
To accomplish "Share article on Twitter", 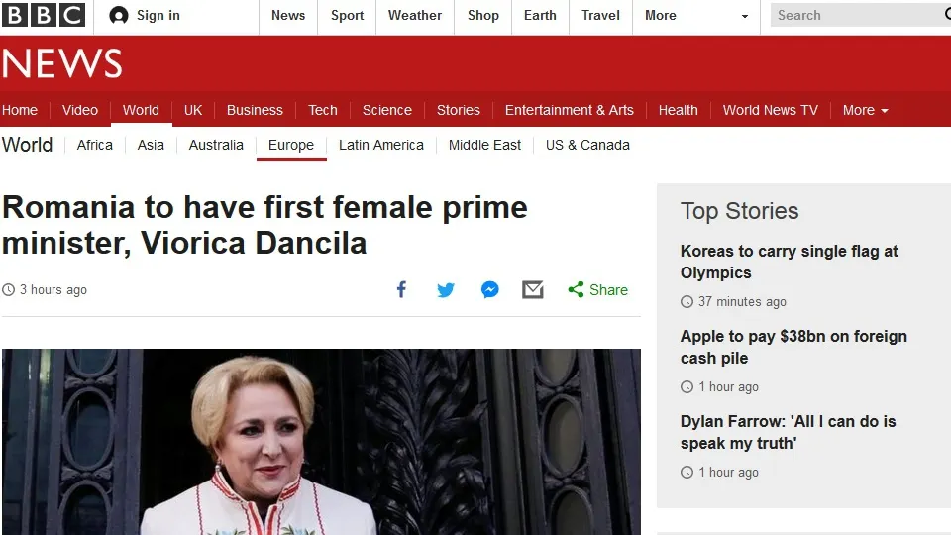I will pyautogui.click(x=446, y=290).
